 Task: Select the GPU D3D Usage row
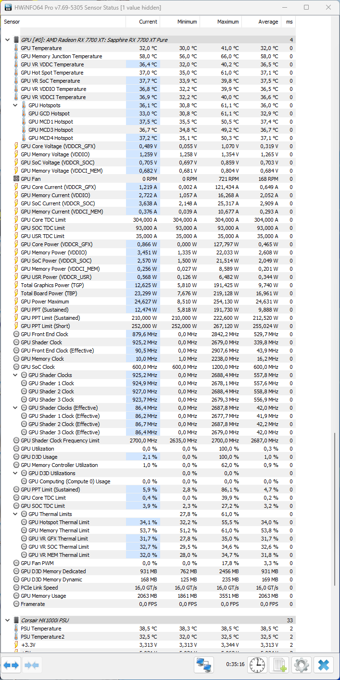[149, 457]
